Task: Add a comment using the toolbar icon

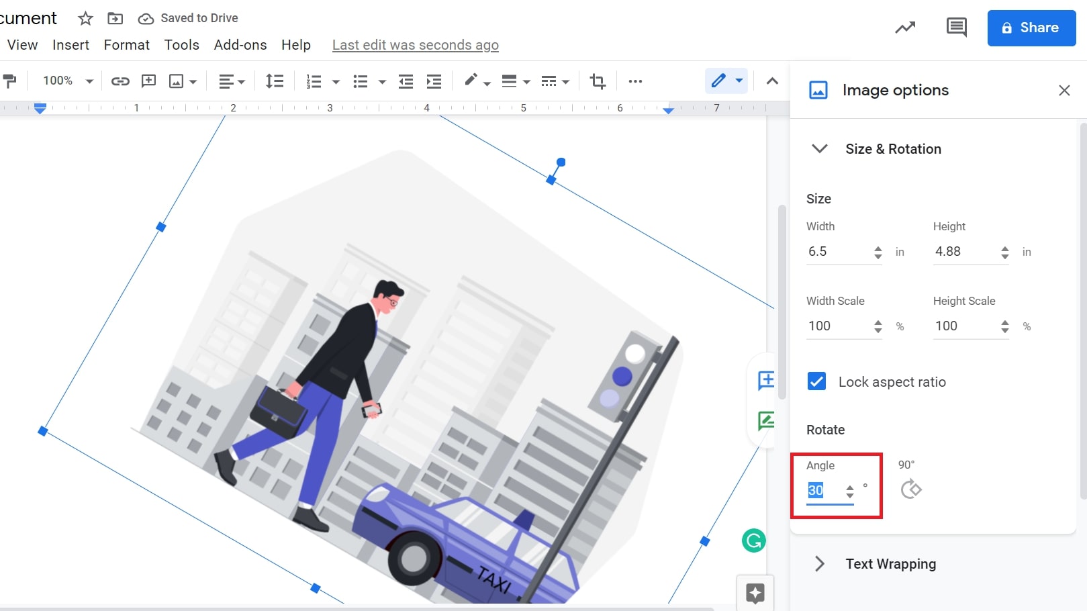Action: tap(148, 81)
